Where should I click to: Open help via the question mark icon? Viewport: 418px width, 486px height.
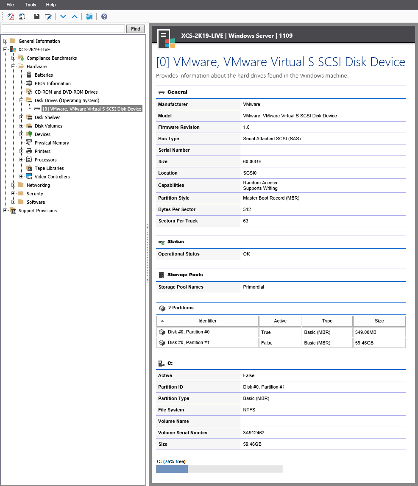pos(104,17)
